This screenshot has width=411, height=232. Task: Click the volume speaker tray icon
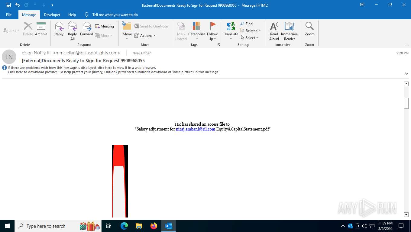(x=365, y=226)
